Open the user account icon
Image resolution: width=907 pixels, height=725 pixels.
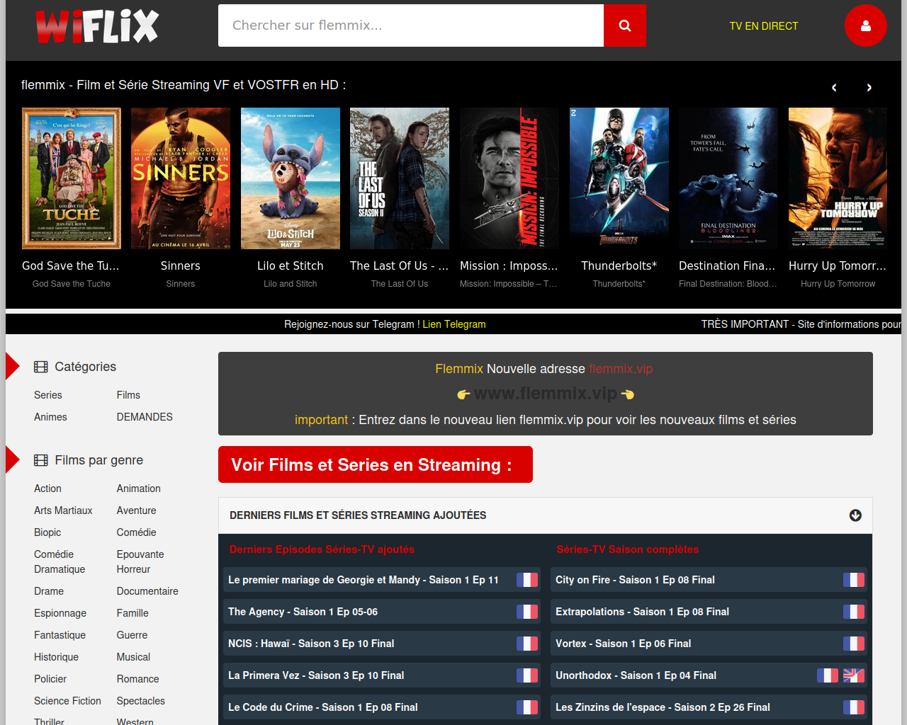[x=865, y=25]
